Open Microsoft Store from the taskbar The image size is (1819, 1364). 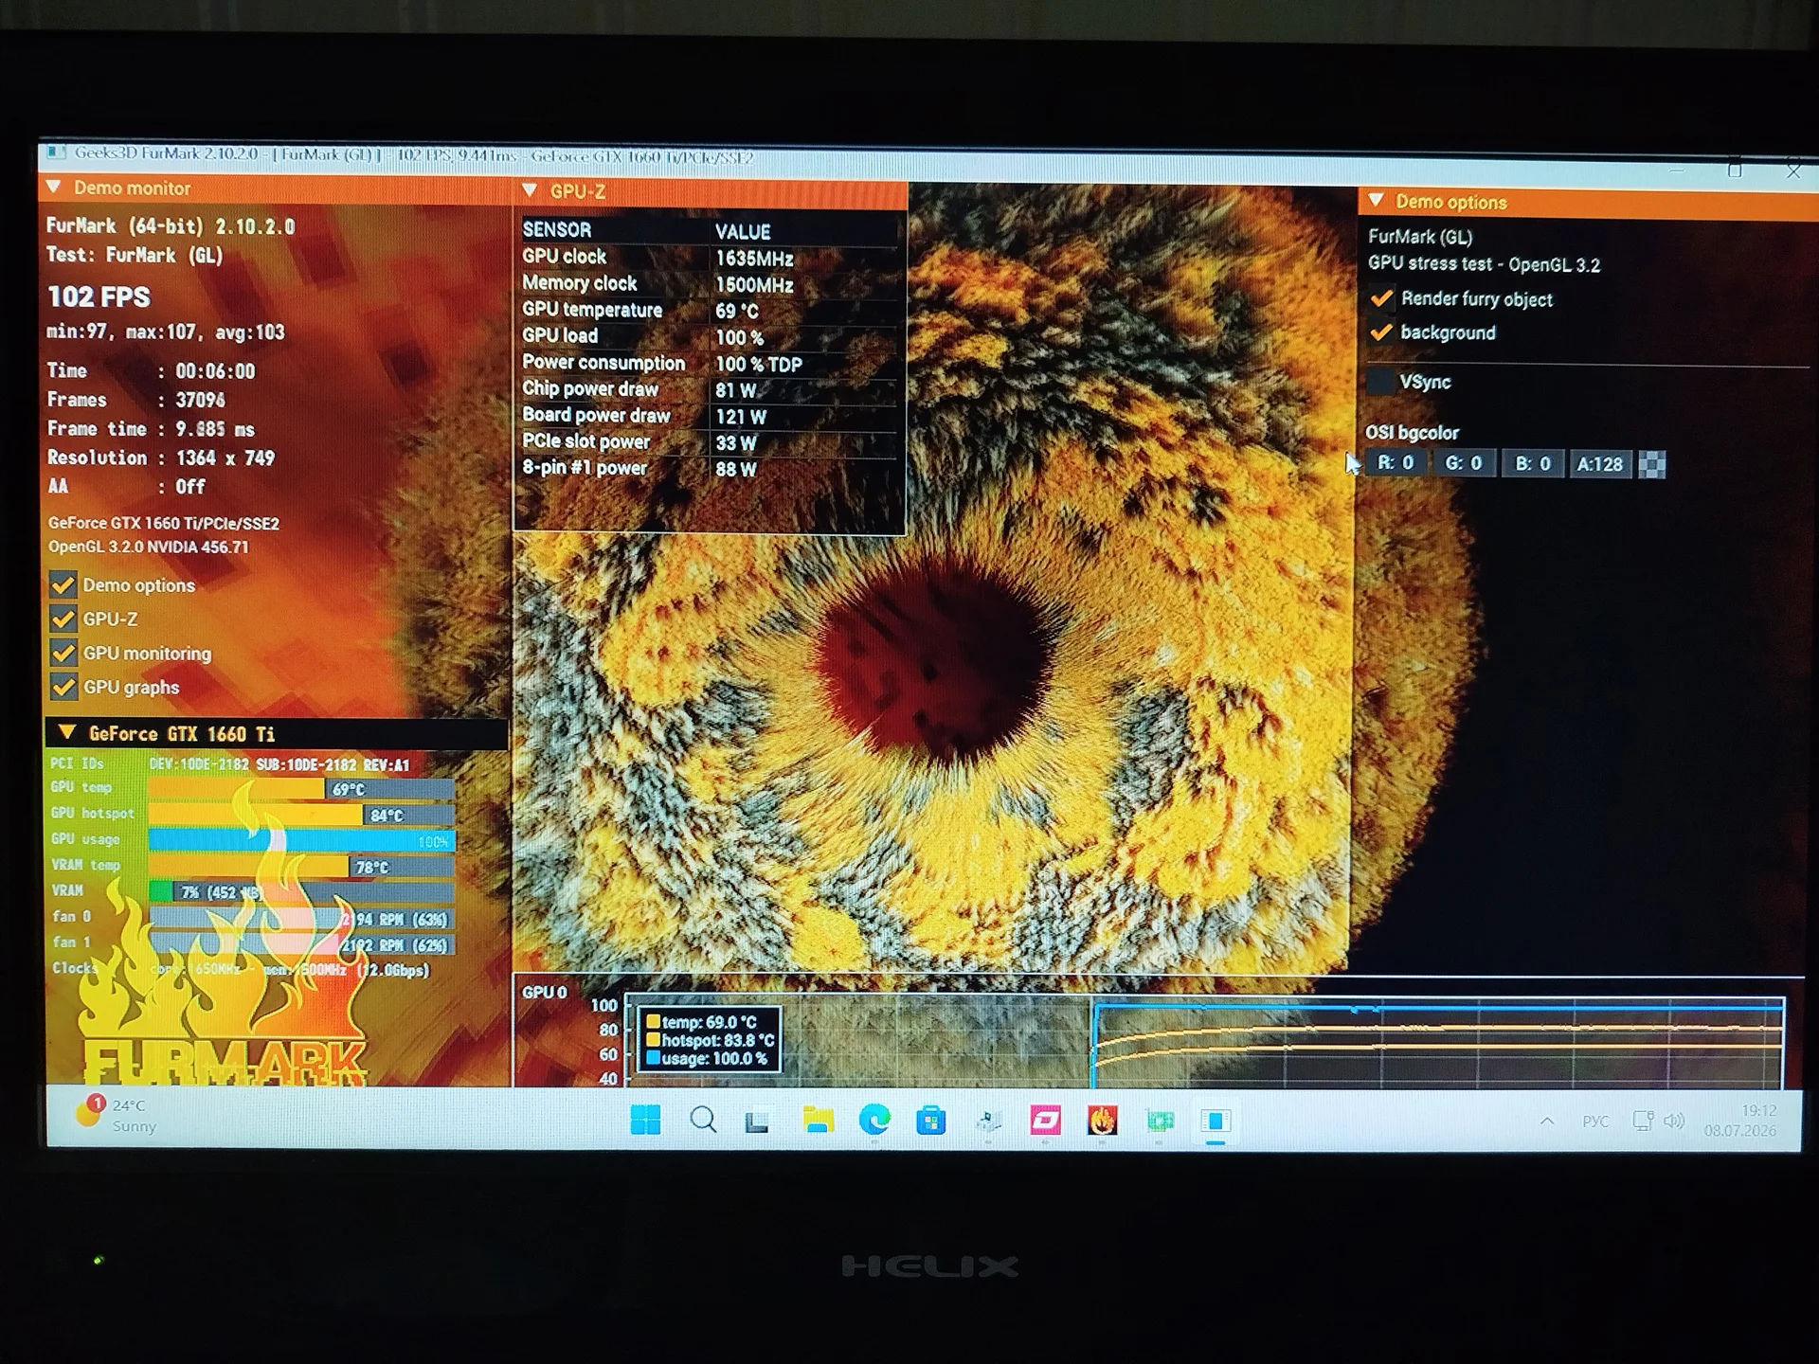pos(931,1122)
